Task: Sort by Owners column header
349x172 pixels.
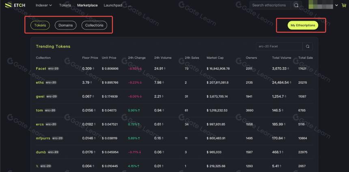Action: point(251,58)
